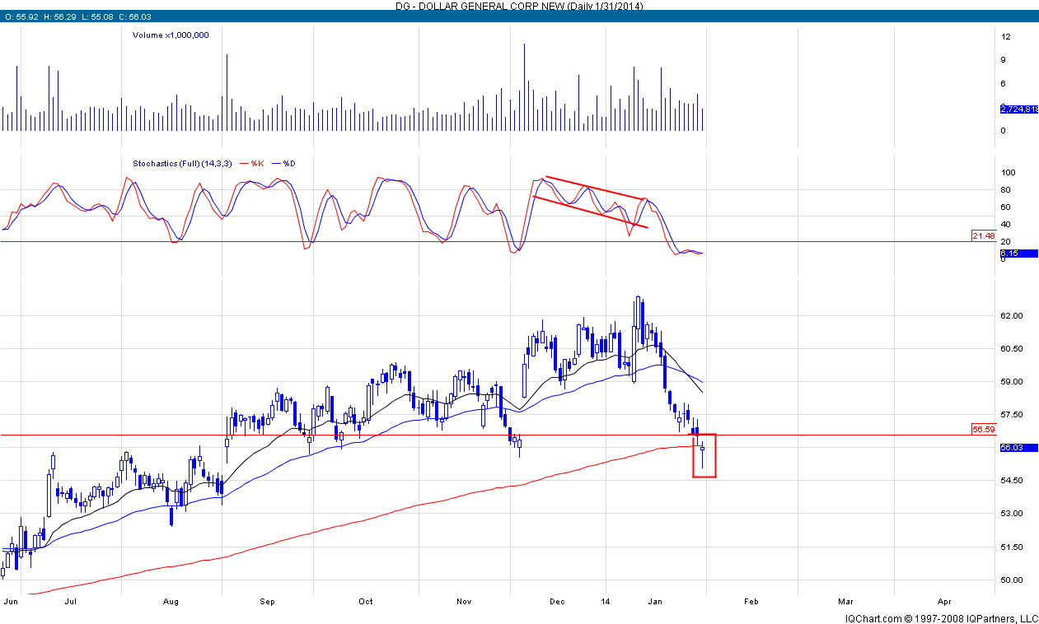The height and width of the screenshot is (624, 1039).
Task: Open the IQChart.com copyright link
Action: coord(940,617)
